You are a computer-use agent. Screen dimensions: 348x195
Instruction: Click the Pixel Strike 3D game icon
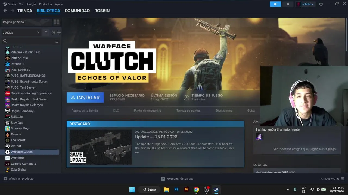coord(8,70)
